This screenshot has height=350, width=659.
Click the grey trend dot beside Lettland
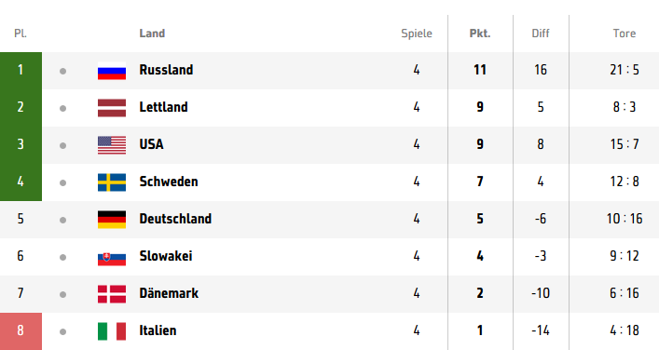[63, 108]
